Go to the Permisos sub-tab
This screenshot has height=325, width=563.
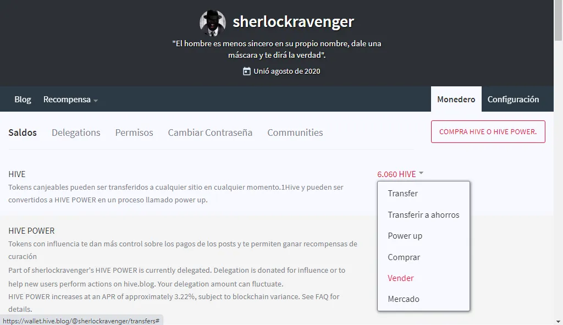134,133
